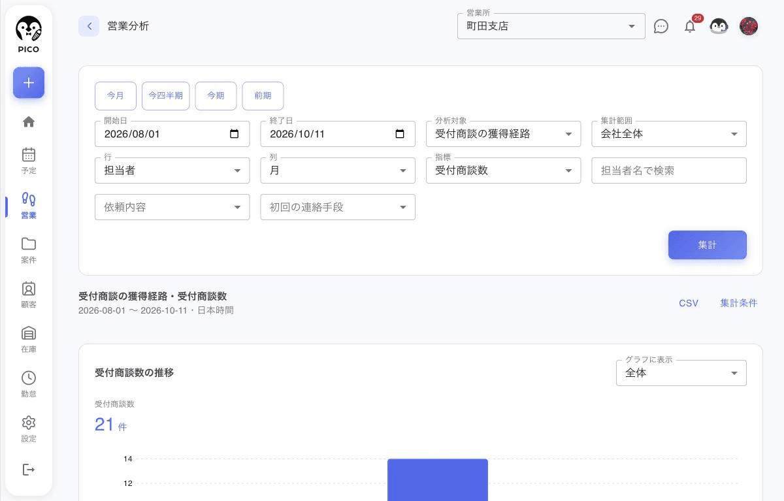Open the 開始日 calendar picker icon
The height and width of the screenshot is (501, 784).
pos(235,134)
